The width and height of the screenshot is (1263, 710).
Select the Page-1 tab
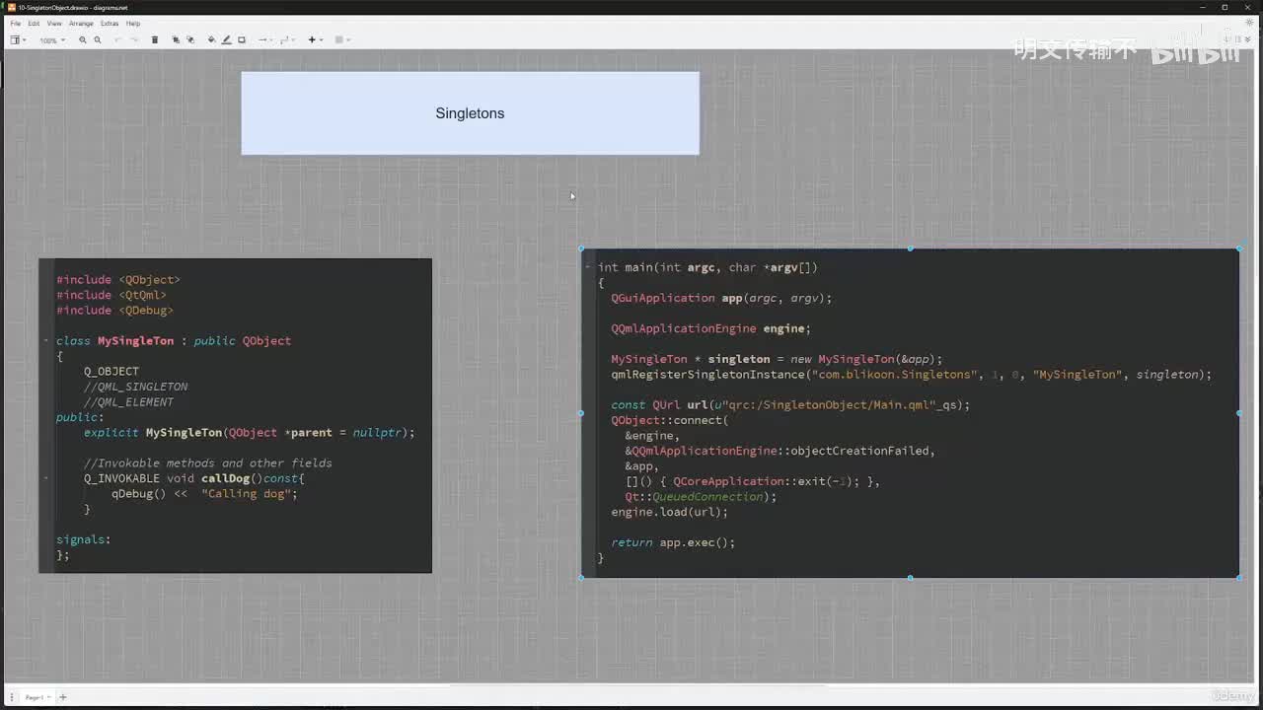(x=36, y=697)
